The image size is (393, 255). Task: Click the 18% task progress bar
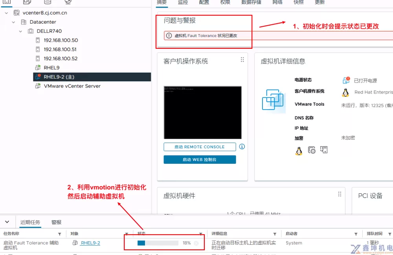coord(158,243)
